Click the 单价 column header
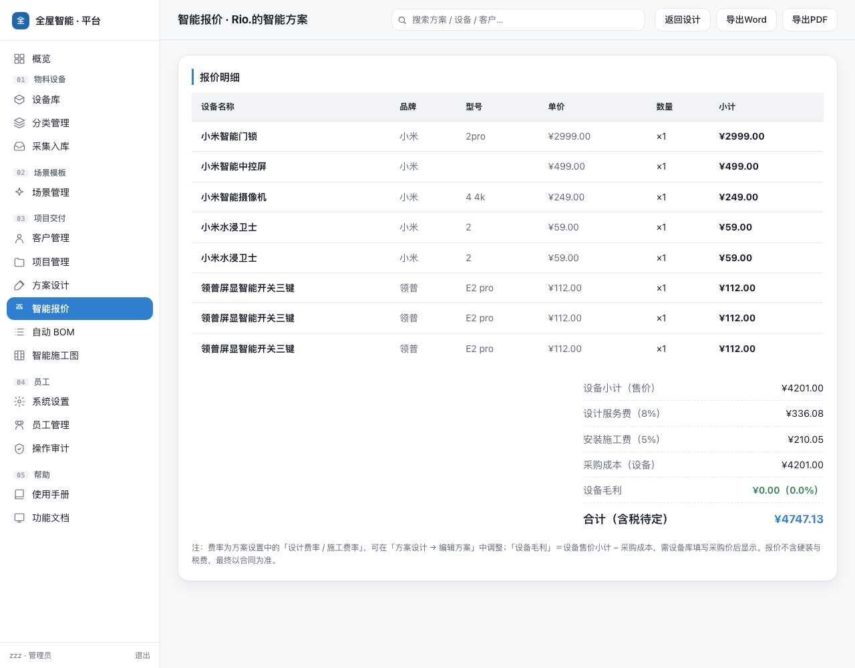The width and height of the screenshot is (855, 668). click(x=556, y=107)
